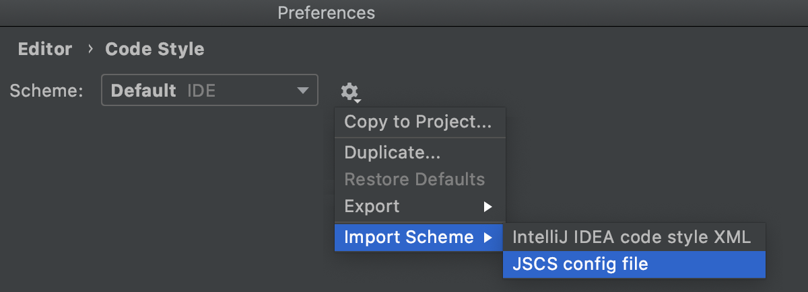This screenshot has height=292, width=808.
Task: Click the Preferences window title
Action: pyautogui.click(x=326, y=13)
